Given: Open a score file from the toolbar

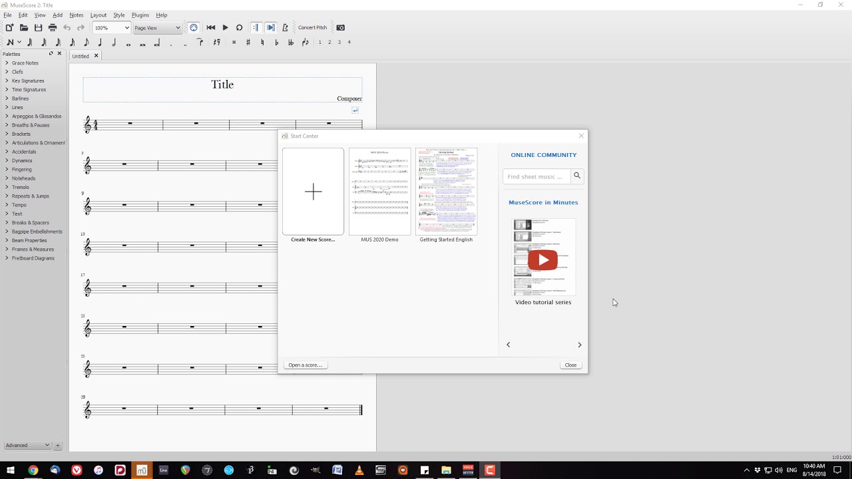Looking at the screenshot, I should pyautogui.click(x=24, y=28).
